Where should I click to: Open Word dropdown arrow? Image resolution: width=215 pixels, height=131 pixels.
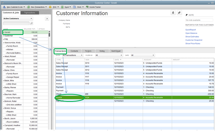pos(83,7)
